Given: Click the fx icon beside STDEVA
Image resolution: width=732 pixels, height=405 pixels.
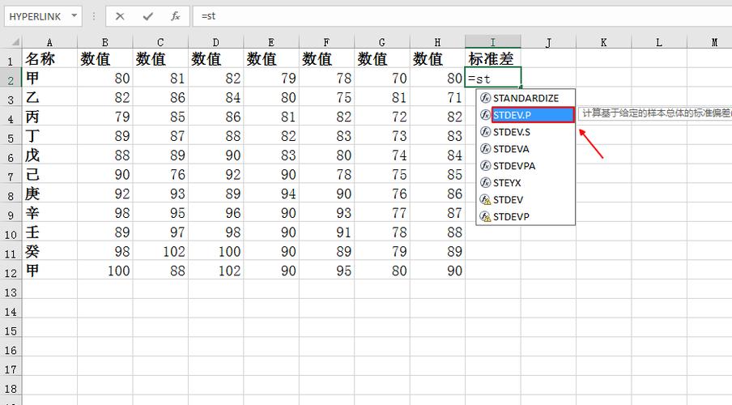Looking at the screenshot, I should point(486,148).
